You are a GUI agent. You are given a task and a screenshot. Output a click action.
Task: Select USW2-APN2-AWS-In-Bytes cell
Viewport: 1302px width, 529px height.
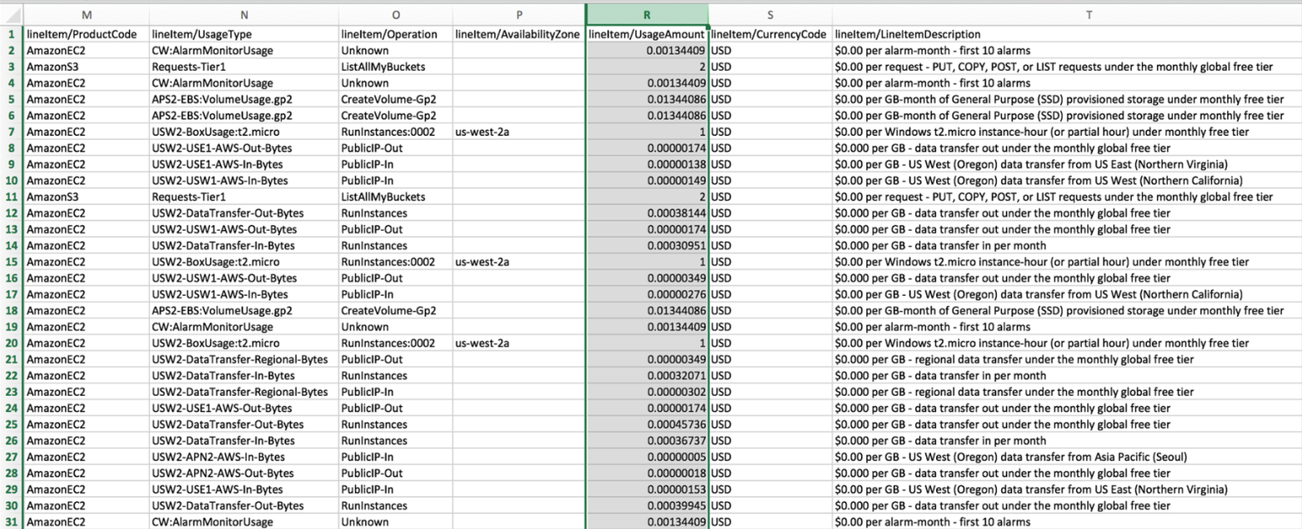(244, 457)
